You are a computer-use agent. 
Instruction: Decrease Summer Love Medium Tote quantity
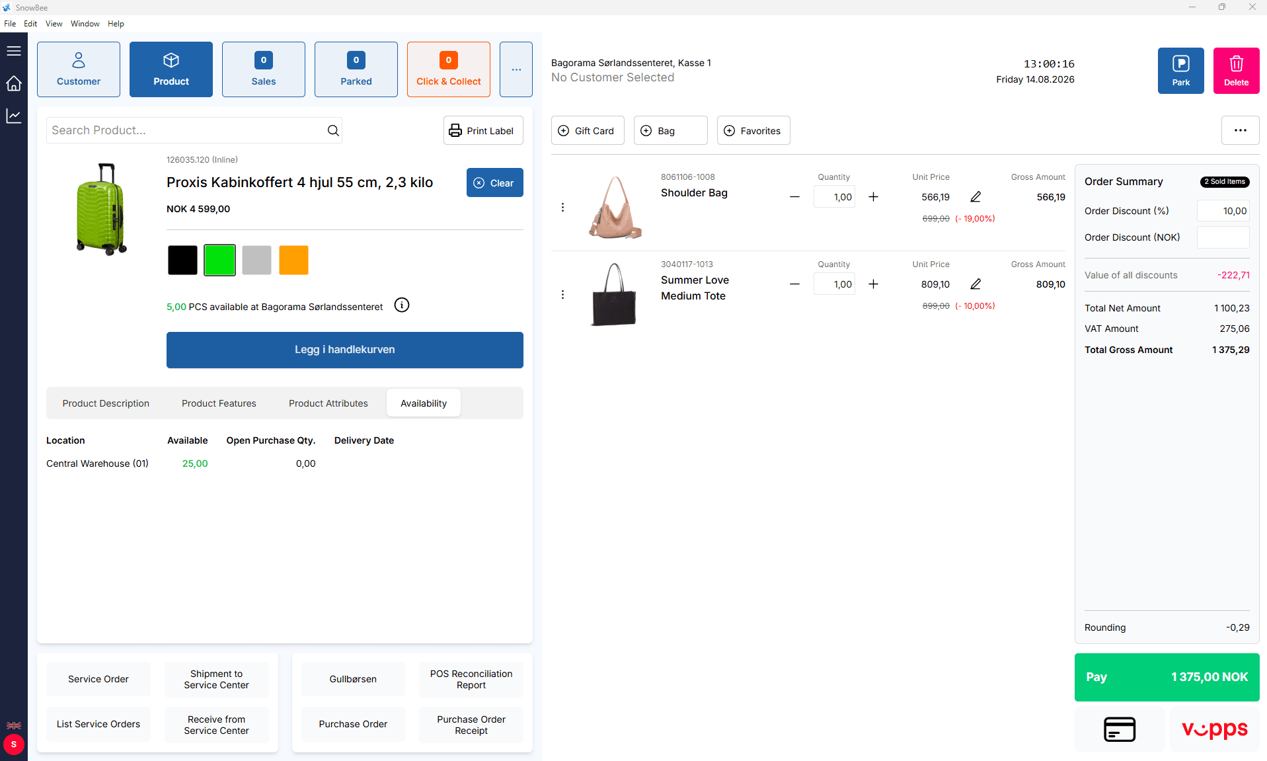795,284
